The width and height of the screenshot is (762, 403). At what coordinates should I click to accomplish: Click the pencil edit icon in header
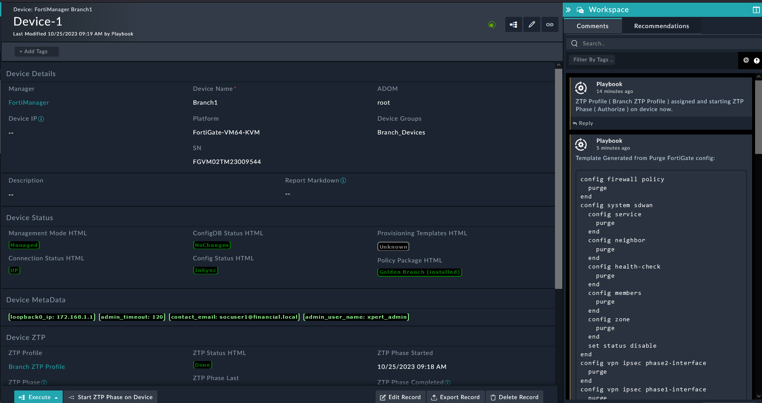pos(532,25)
